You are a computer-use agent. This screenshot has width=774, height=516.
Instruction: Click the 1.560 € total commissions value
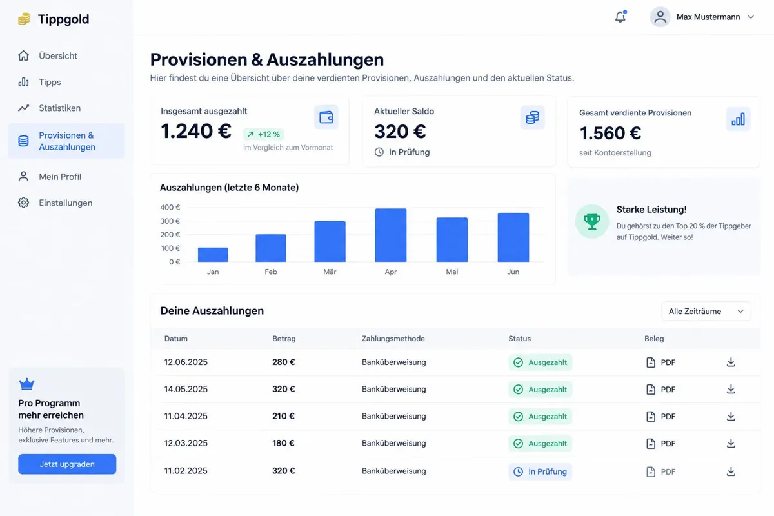[x=610, y=134]
